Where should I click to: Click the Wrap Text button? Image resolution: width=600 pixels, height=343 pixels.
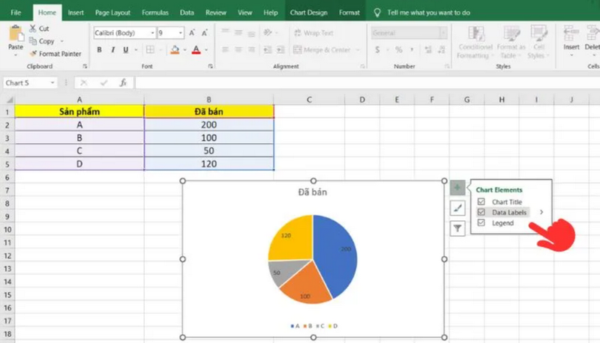point(313,33)
